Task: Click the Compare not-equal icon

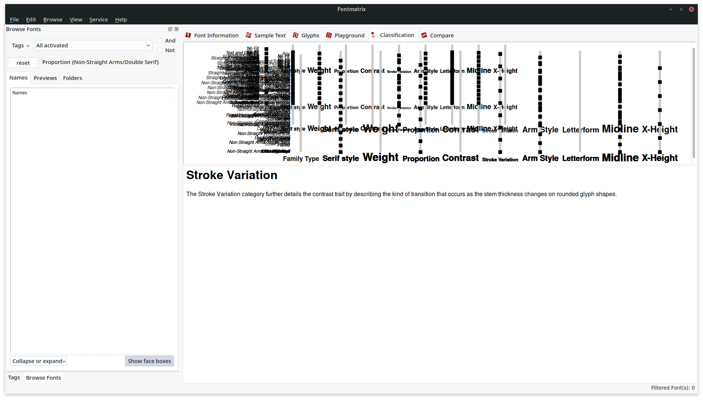Action: click(x=424, y=35)
